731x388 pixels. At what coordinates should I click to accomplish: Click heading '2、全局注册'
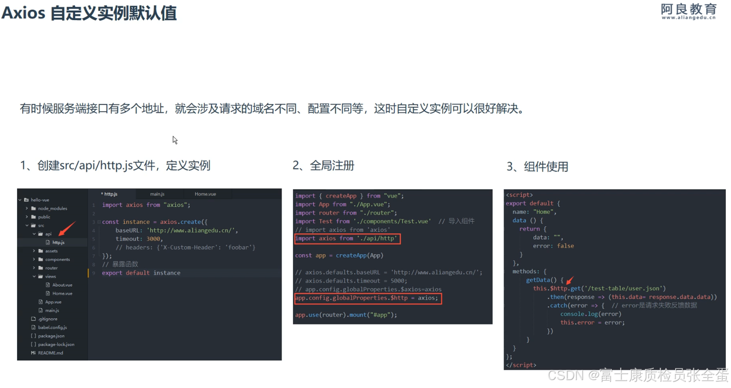(324, 165)
